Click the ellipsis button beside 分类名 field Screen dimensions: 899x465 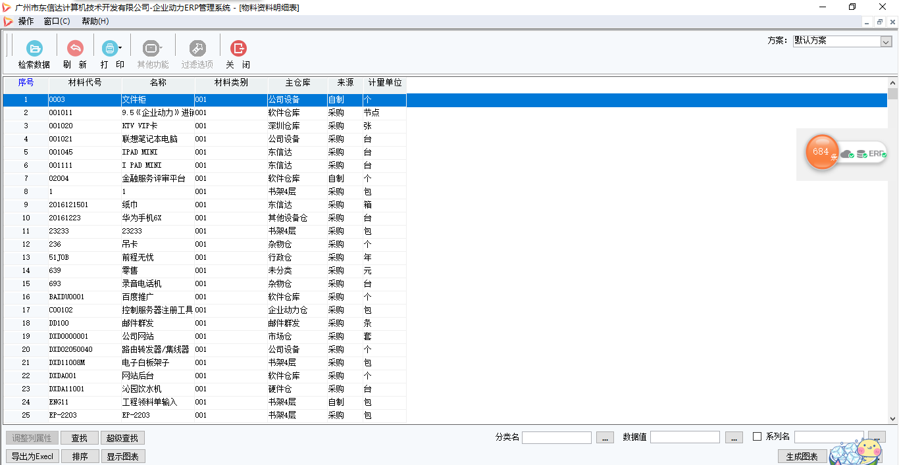point(605,437)
